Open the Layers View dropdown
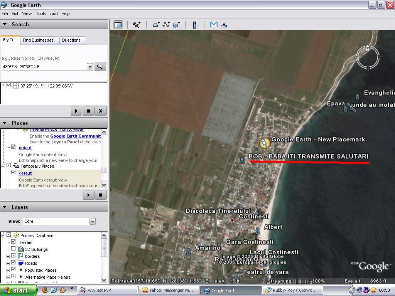Image resolution: width=395 pixels, height=296 pixels. [x=93, y=221]
